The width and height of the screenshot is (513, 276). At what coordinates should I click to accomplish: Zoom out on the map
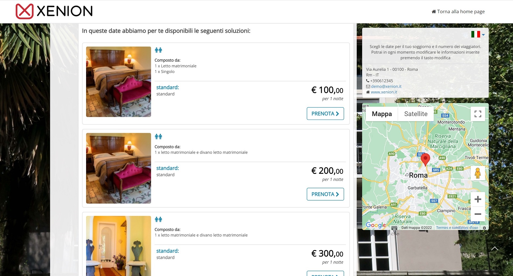point(478,214)
